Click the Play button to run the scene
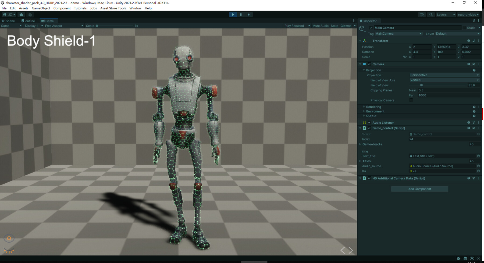The width and height of the screenshot is (484, 263). click(233, 15)
